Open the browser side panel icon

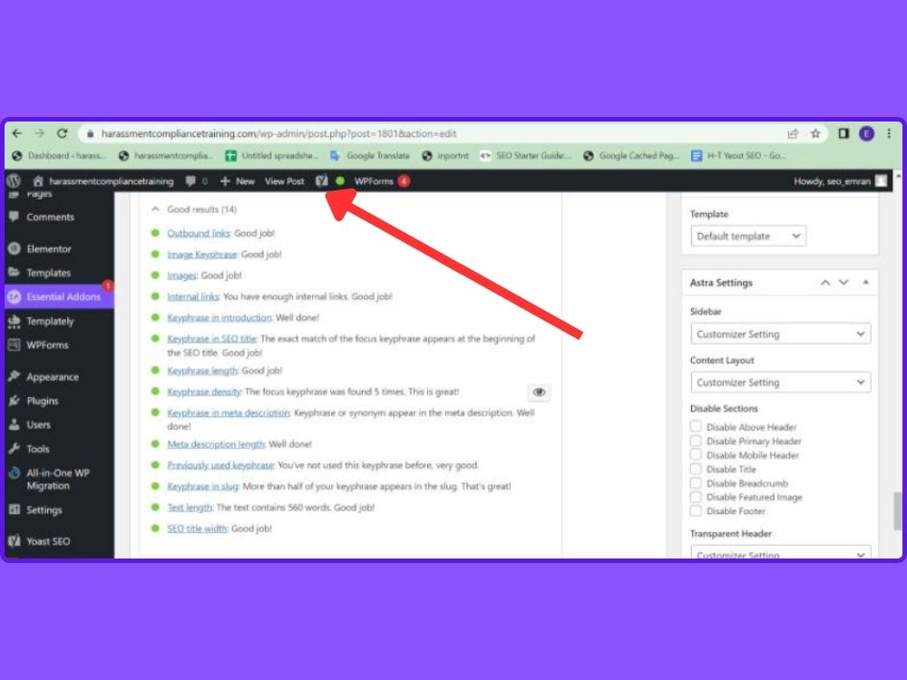(x=844, y=133)
